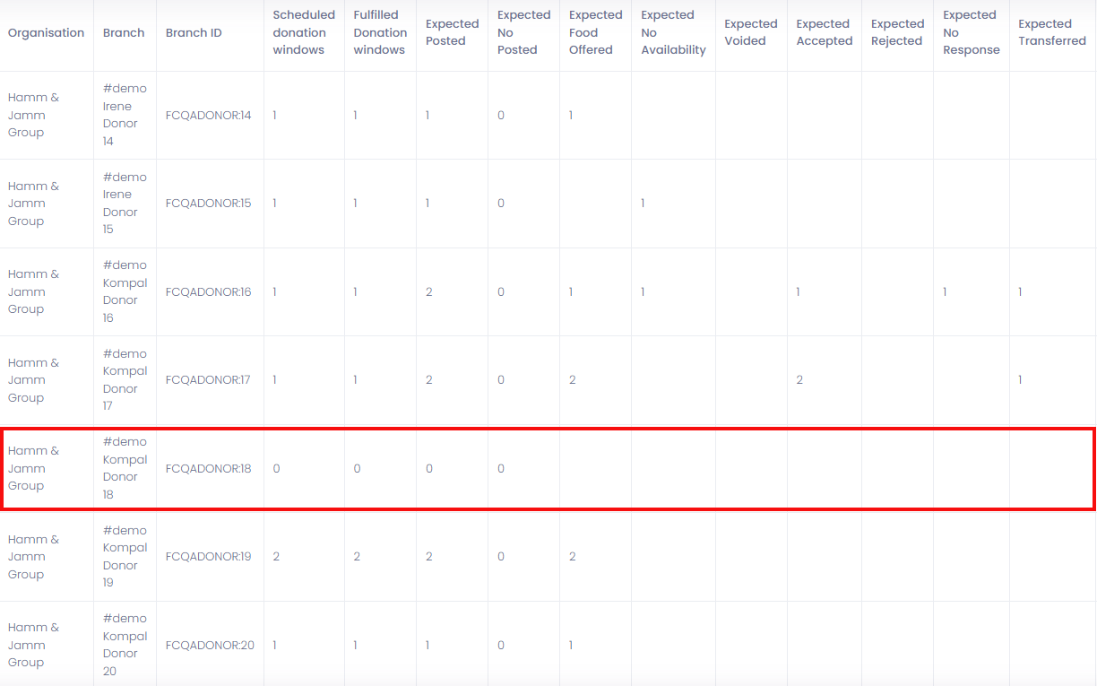1097x686 pixels.
Task: Click the FCQADONOR:20 branch ID cell
Action: [210, 646]
